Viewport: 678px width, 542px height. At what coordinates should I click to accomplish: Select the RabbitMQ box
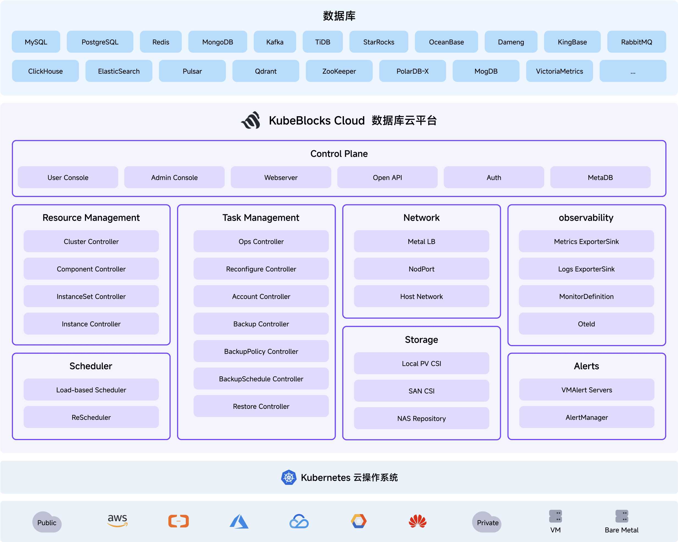pyautogui.click(x=636, y=42)
